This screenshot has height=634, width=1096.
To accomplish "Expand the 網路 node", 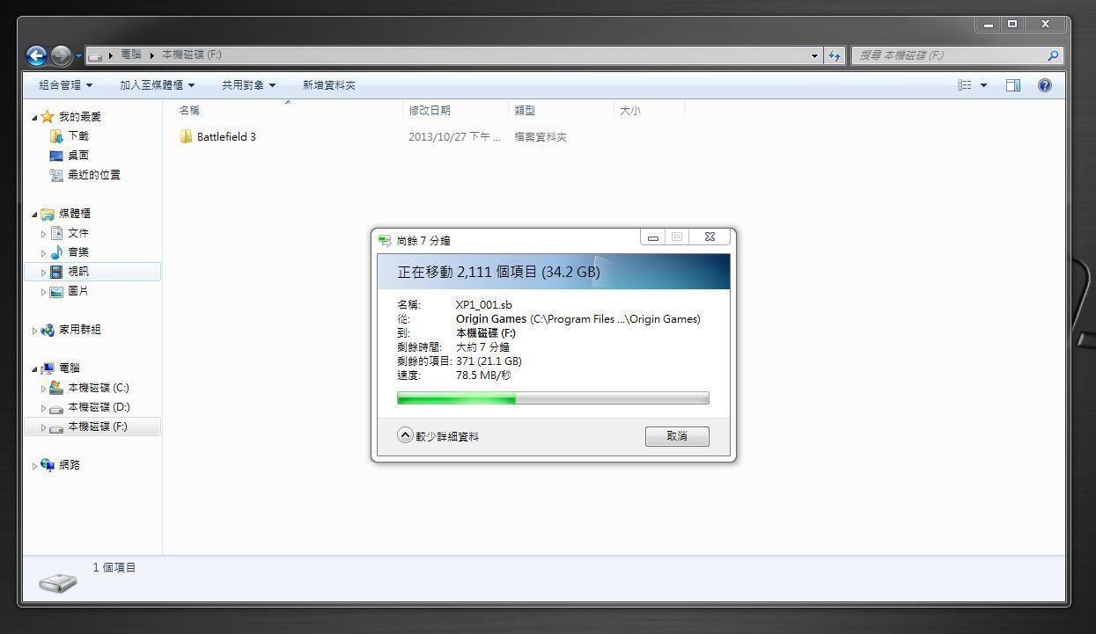I will 34,466.
